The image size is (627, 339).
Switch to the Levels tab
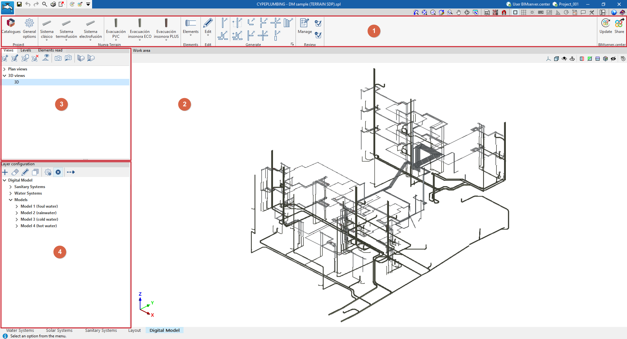(26, 50)
